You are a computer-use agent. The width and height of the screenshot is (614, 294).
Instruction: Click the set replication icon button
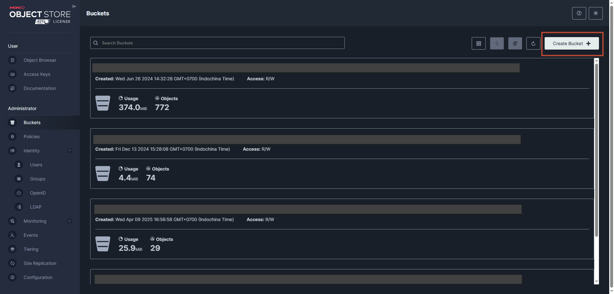pos(497,44)
